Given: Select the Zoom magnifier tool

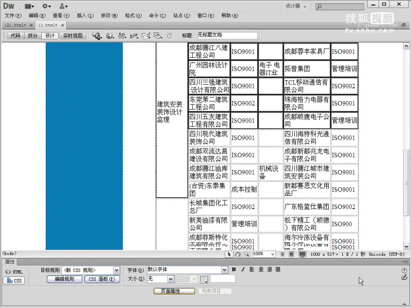Looking at the screenshot, I should (246, 254).
